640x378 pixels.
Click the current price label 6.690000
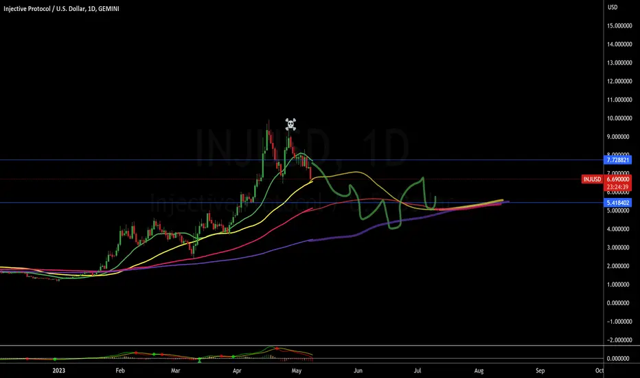[617, 179]
